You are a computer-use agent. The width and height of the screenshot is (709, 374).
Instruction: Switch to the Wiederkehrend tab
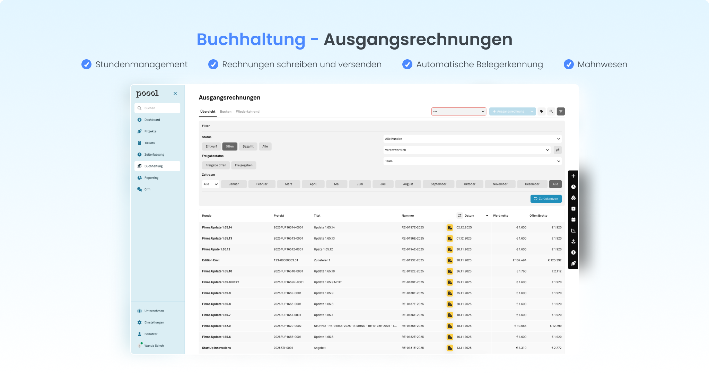tap(248, 112)
